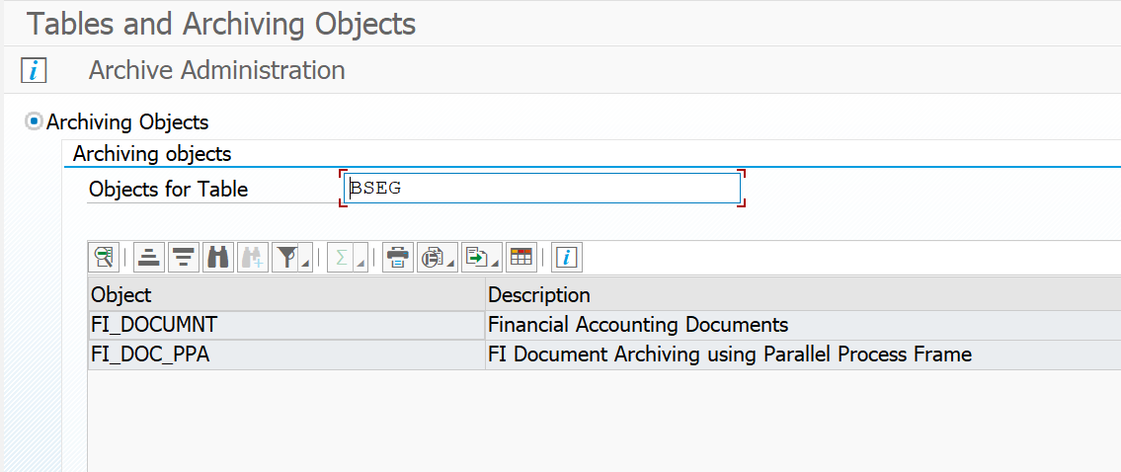
Task: Open Find with the binoculars icon
Action: [x=216, y=258]
